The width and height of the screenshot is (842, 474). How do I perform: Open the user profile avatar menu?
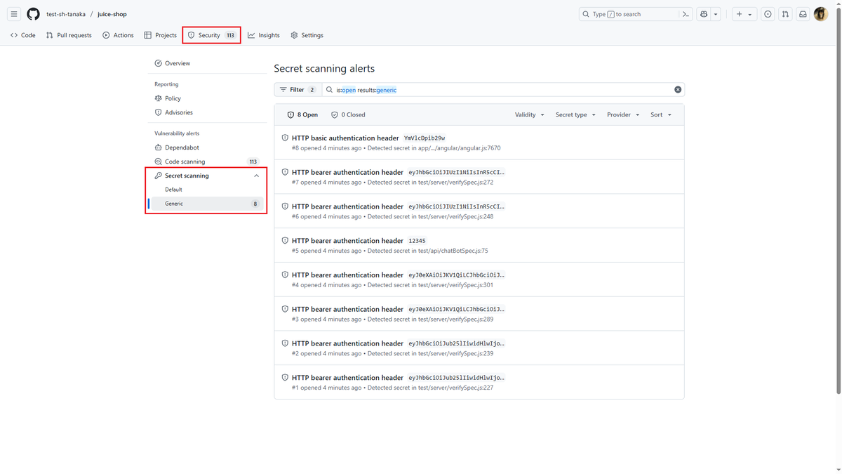coord(821,14)
